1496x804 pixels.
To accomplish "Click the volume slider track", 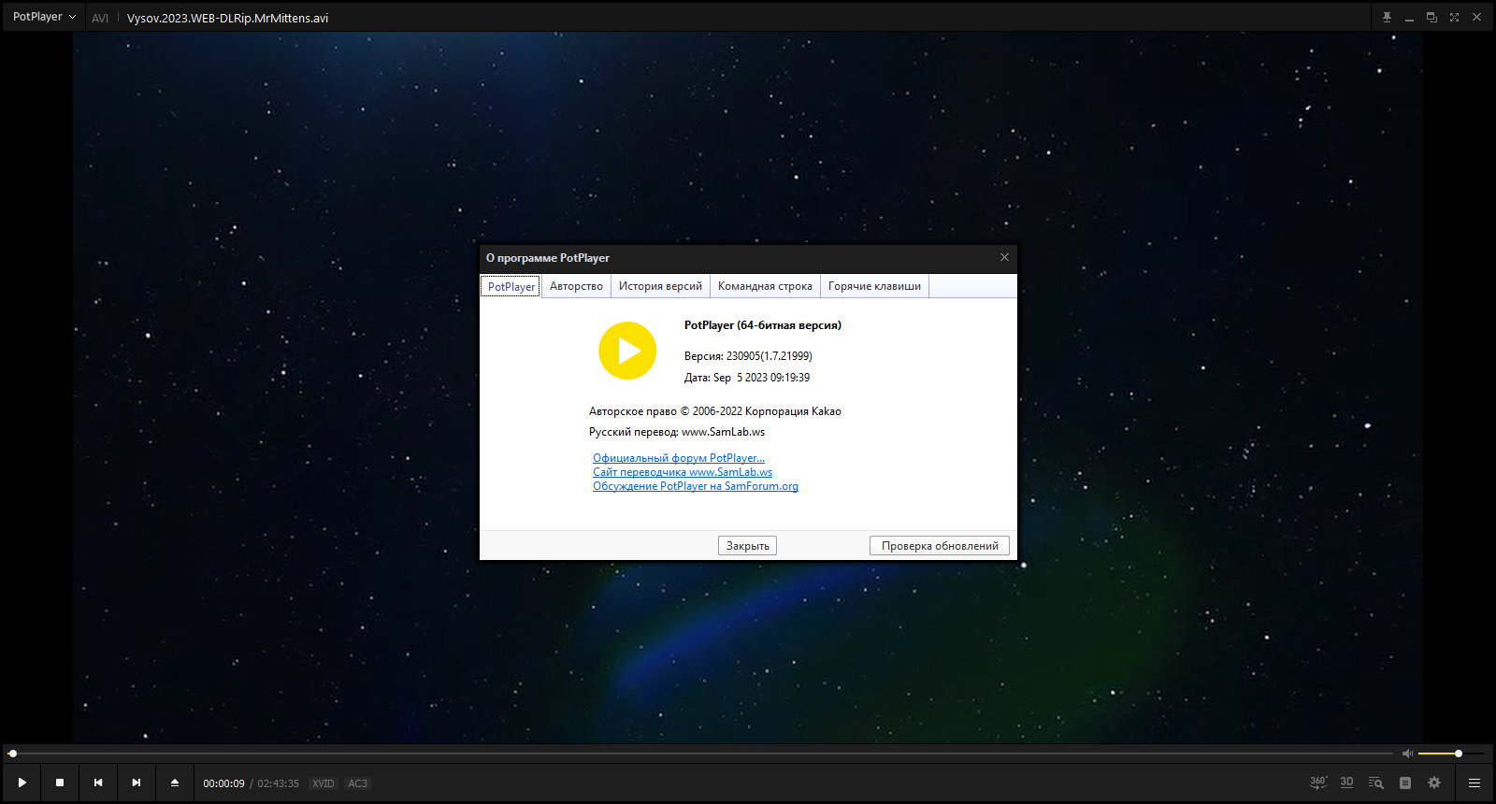I will (1440, 754).
